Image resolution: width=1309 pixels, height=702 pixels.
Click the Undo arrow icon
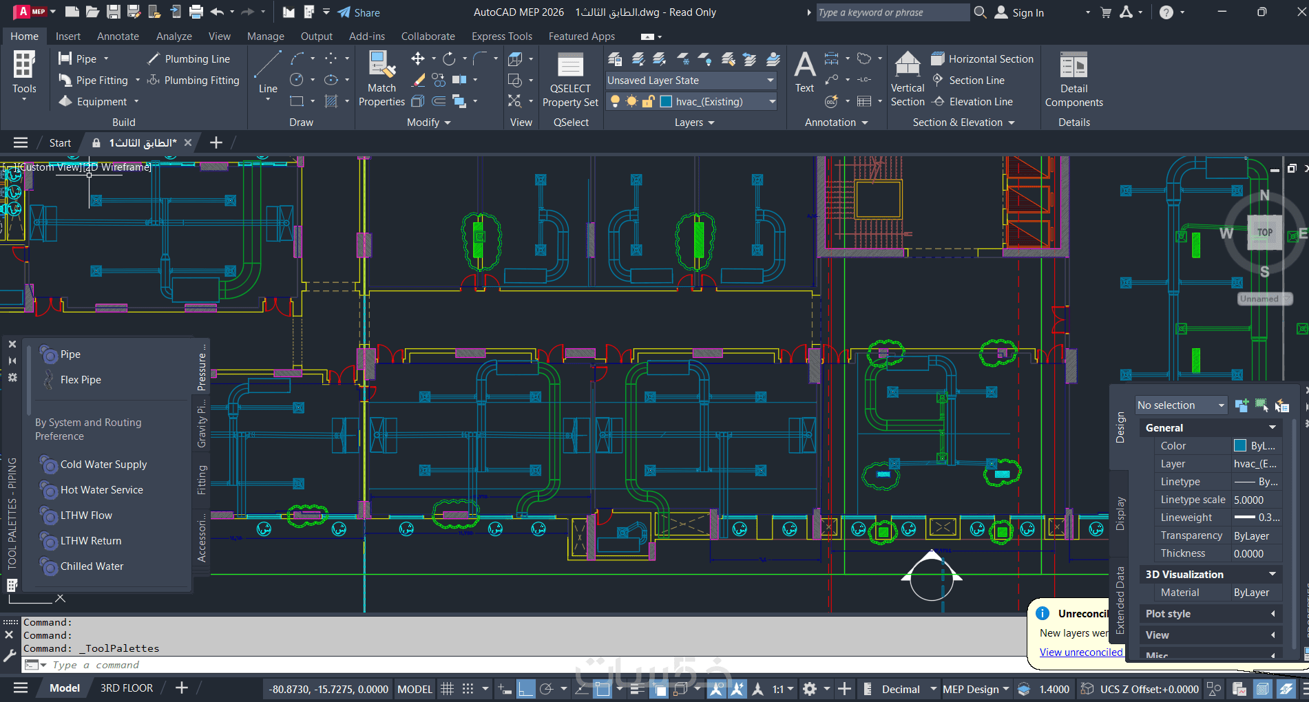point(217,12)
